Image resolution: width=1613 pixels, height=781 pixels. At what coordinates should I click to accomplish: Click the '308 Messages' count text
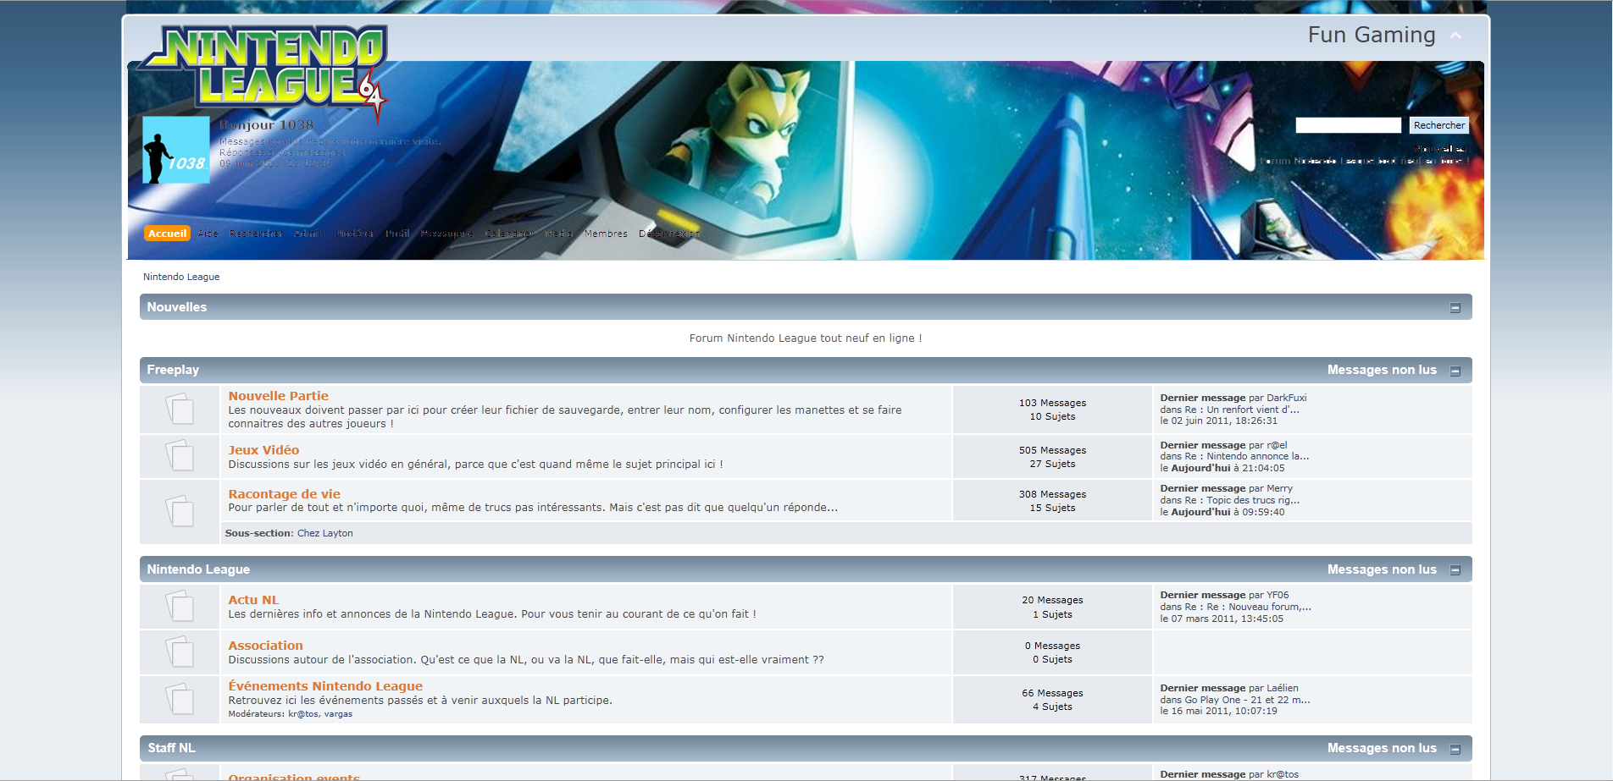(x=1052, y=494)
